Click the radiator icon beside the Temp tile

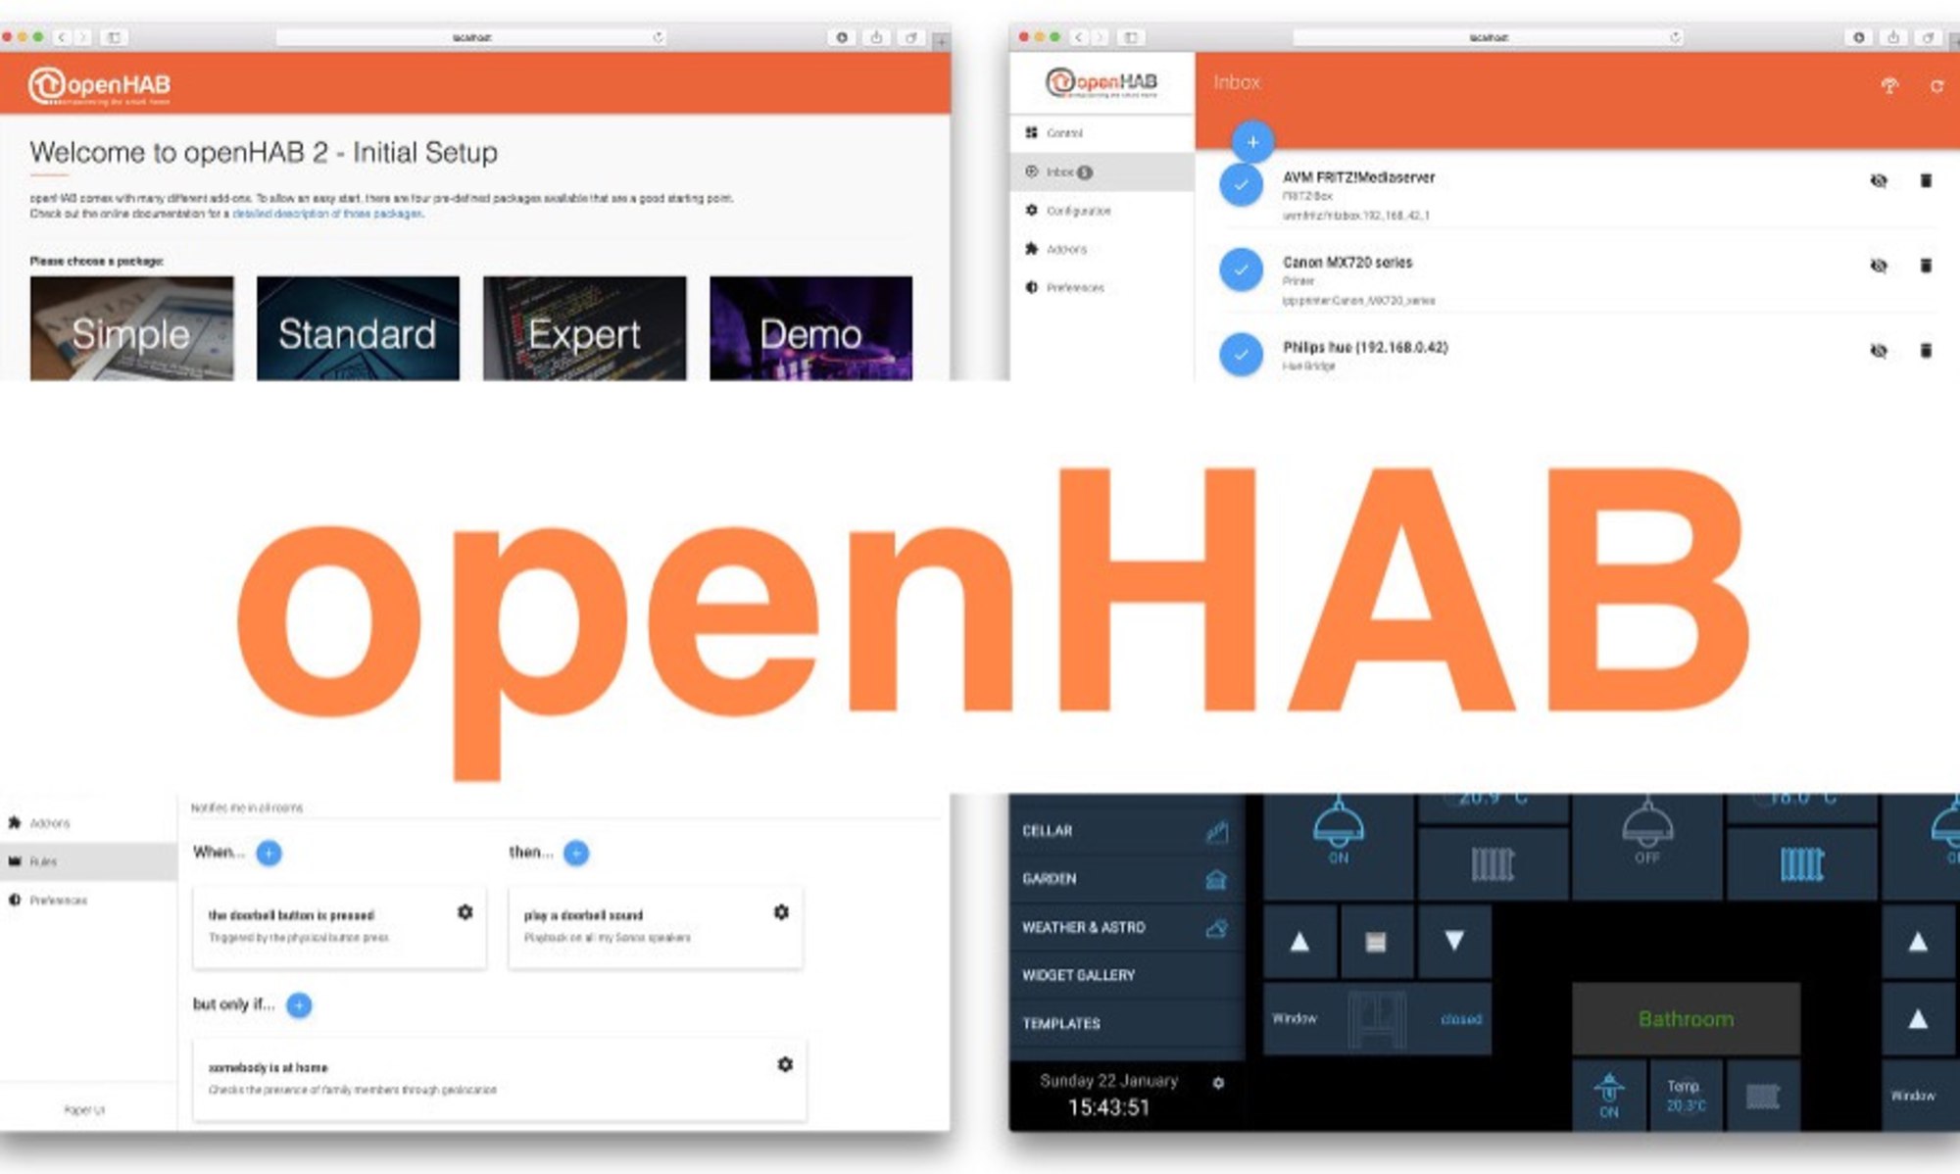[x=1762, y=1096]
